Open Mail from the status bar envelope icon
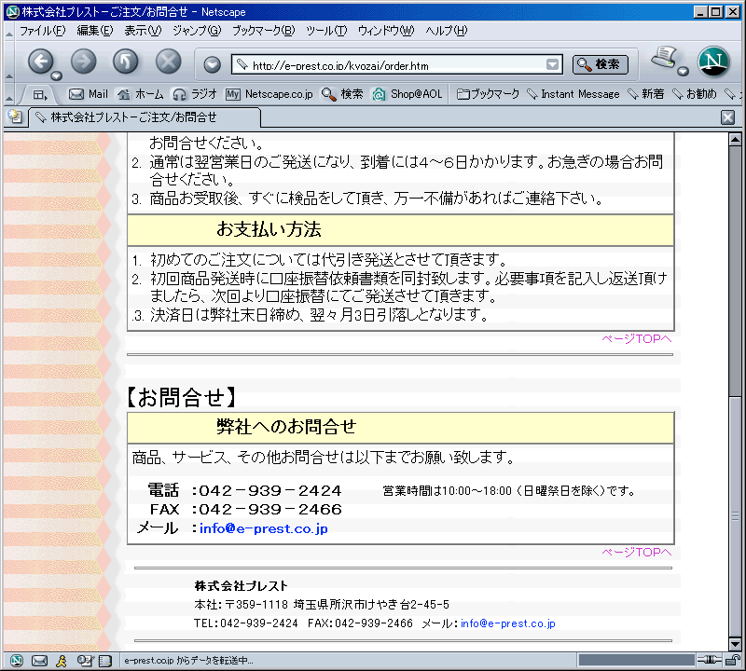Screen dimensions: 746x671 (x=39, y=661)
